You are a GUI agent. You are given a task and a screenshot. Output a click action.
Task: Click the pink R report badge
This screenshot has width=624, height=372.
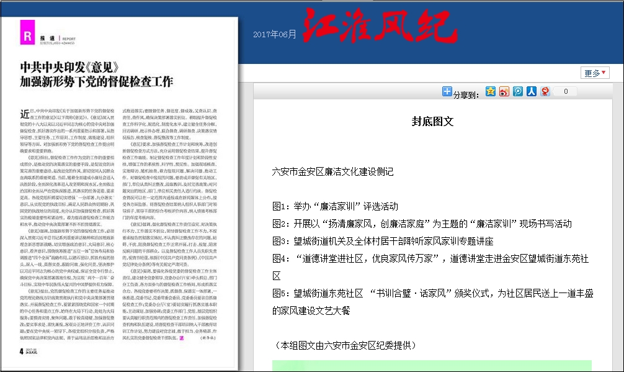pos(27,32)
